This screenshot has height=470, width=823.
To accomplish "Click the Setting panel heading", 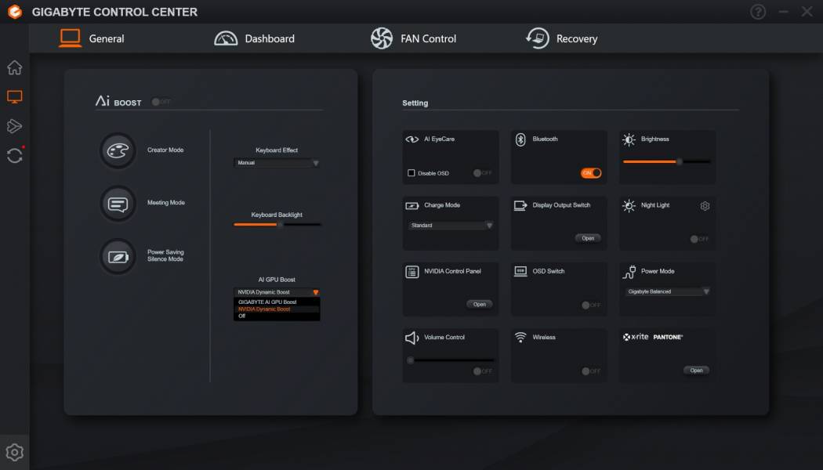I will point(415,103).
